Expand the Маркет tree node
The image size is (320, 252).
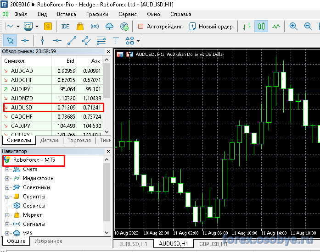7,215
